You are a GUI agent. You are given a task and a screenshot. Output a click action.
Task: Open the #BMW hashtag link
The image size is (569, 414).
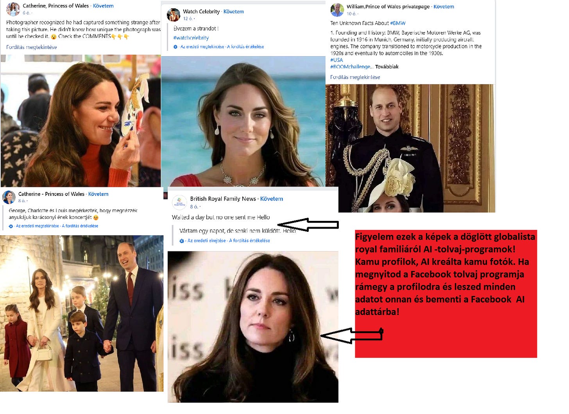pos(398,23)
